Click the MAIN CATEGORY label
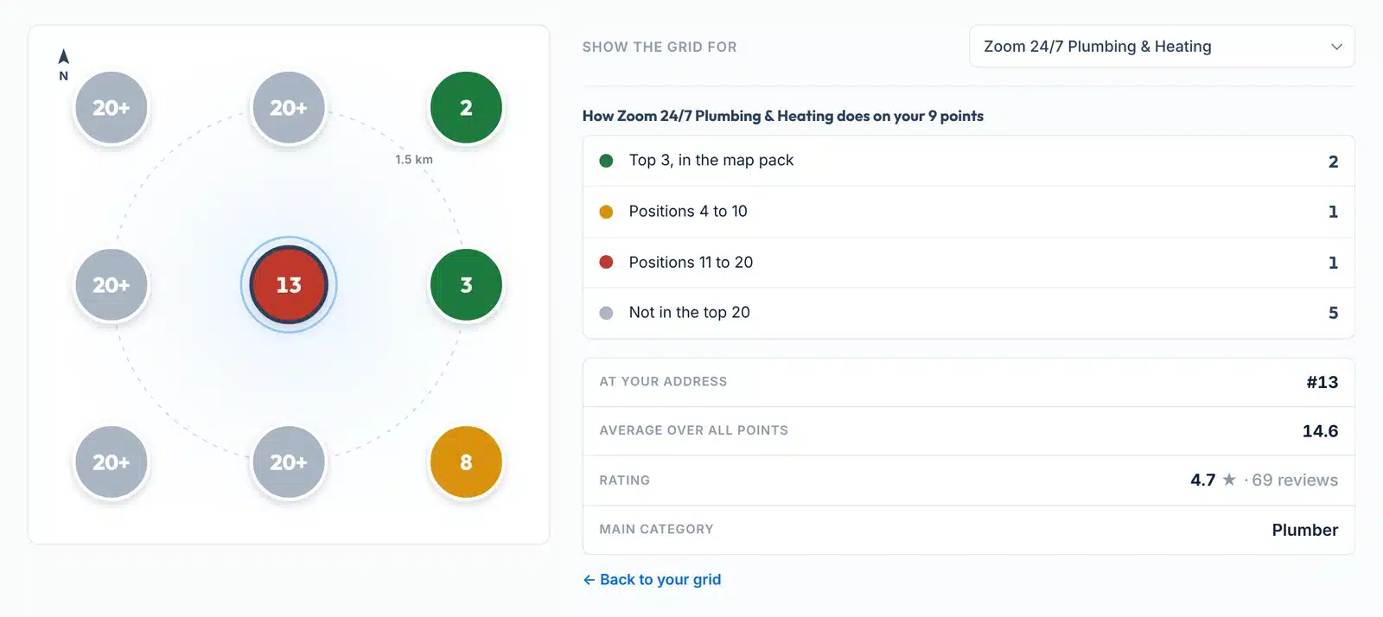The height and width of the screenshot is (617, 1383). [656, 529]
